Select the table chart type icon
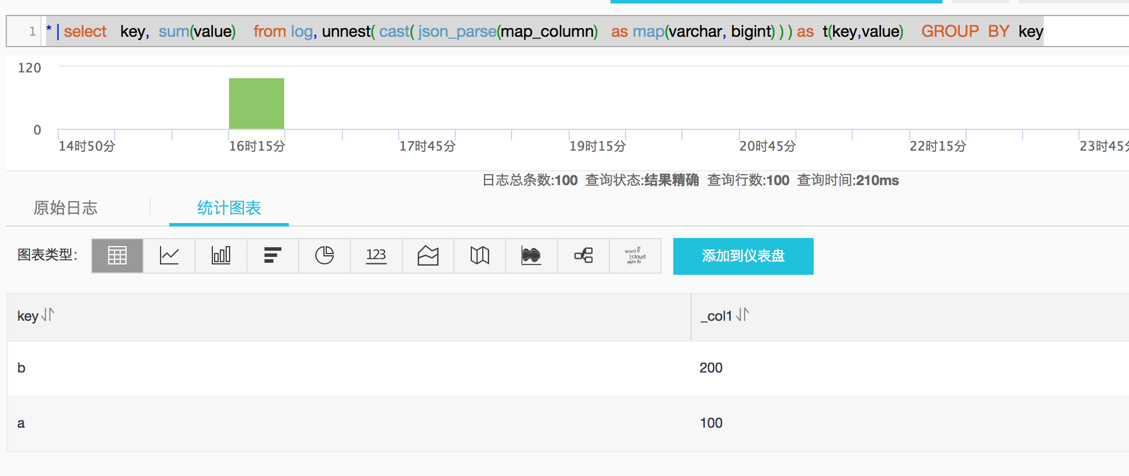This screenshot has width=1129, height=476. (x=117, y=255)
